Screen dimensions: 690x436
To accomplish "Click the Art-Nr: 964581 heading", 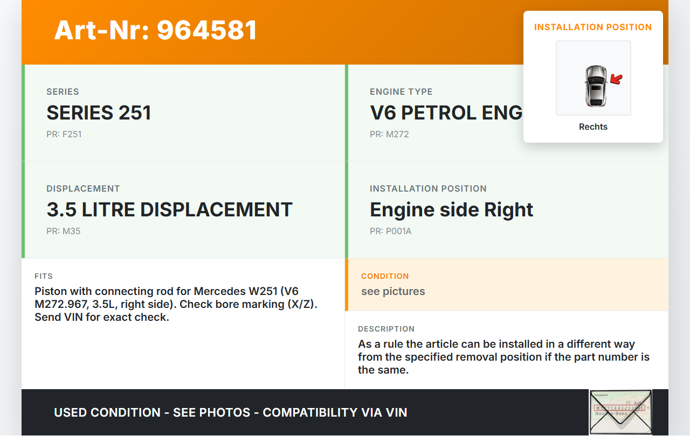I will click(156, 30).
